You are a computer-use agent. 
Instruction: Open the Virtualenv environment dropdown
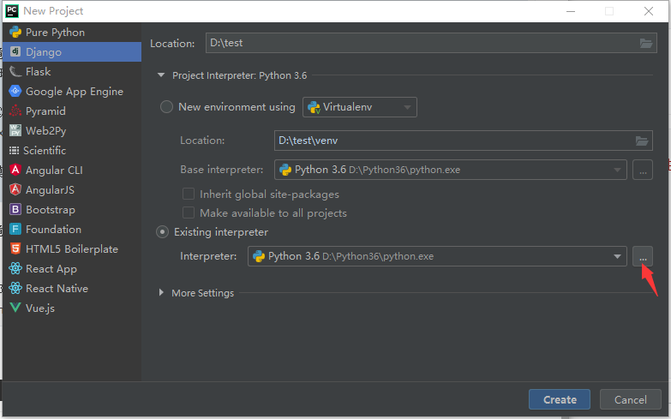(359, 107)
